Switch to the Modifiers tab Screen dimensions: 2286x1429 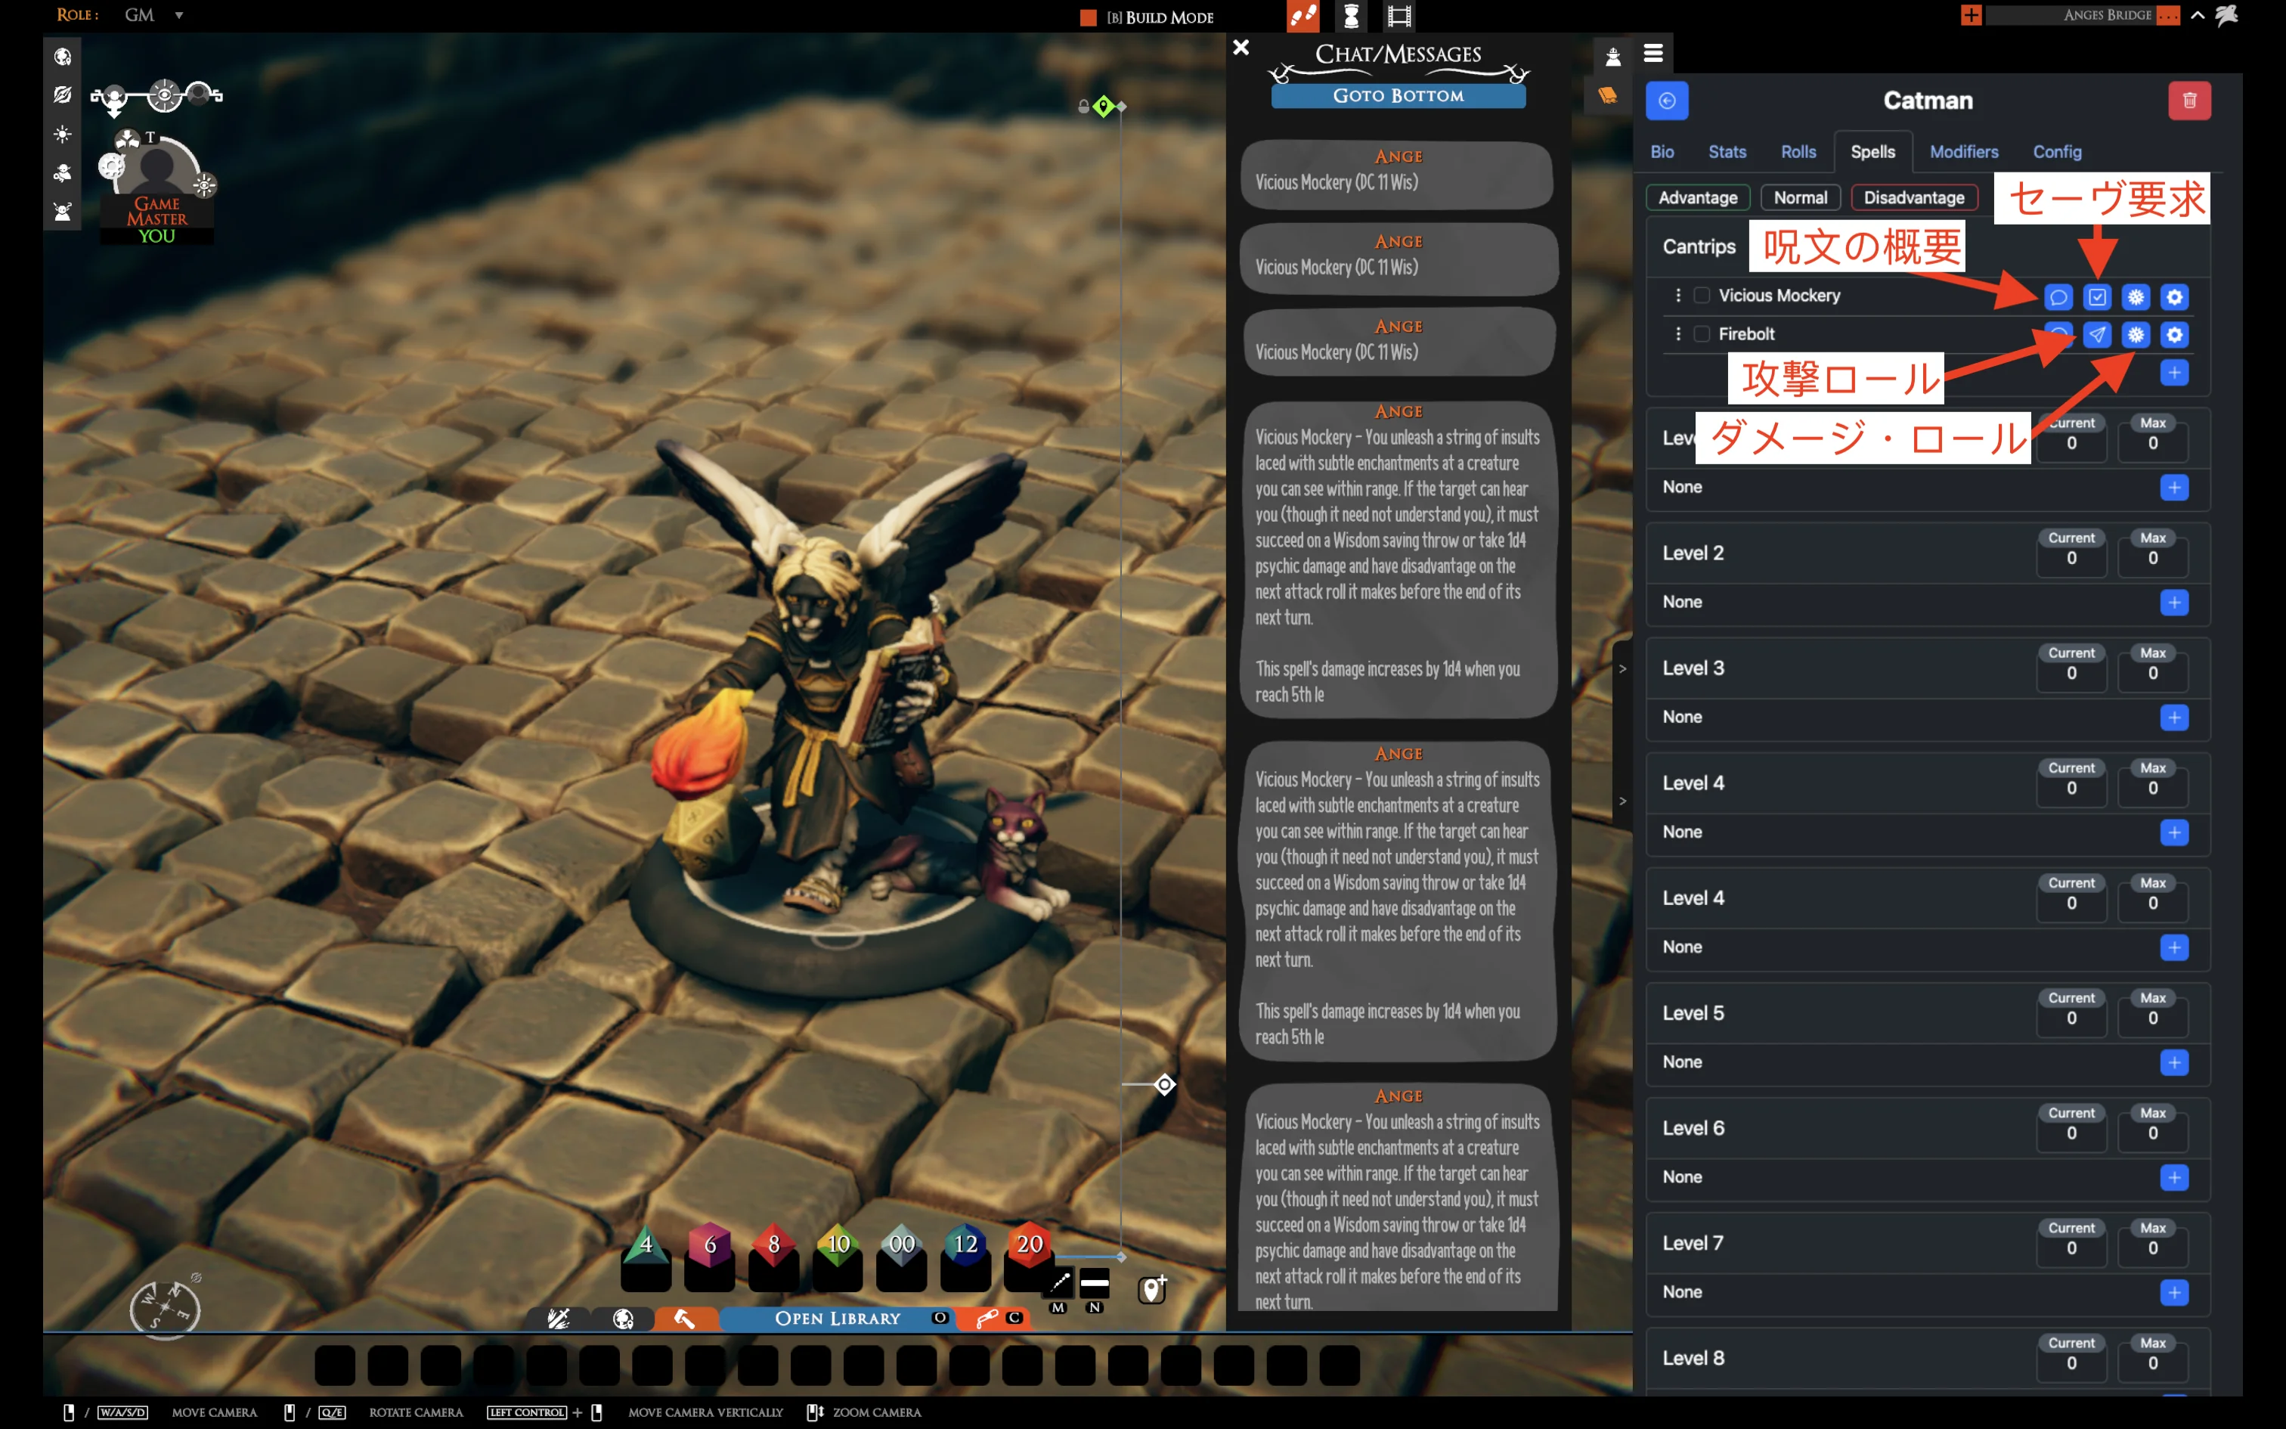1963,152
